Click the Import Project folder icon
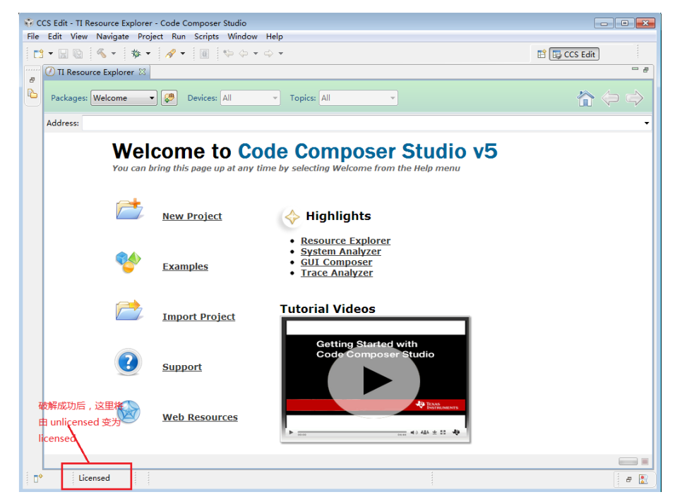682x504 pixels. click(129, 310)
